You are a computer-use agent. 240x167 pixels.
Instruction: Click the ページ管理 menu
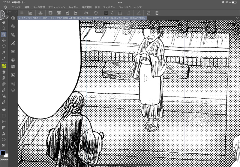tap(39, 7)
